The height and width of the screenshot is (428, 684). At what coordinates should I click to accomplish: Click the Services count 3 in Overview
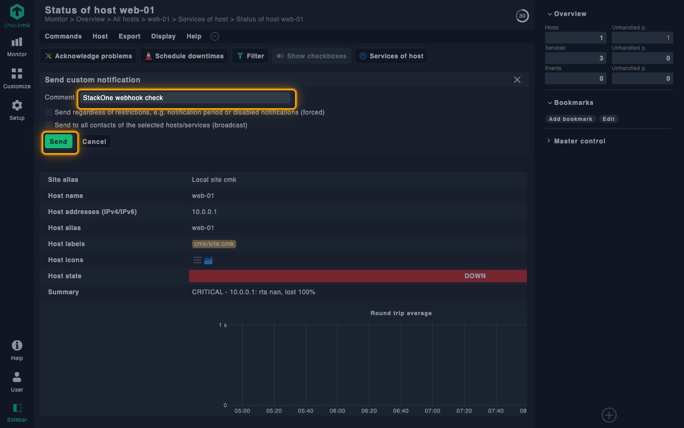tap(576, 58)
